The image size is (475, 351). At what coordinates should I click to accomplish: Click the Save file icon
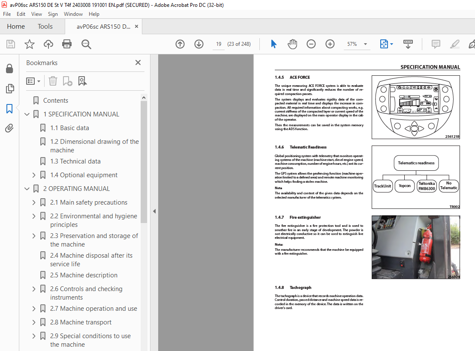(x=11, y=44)
